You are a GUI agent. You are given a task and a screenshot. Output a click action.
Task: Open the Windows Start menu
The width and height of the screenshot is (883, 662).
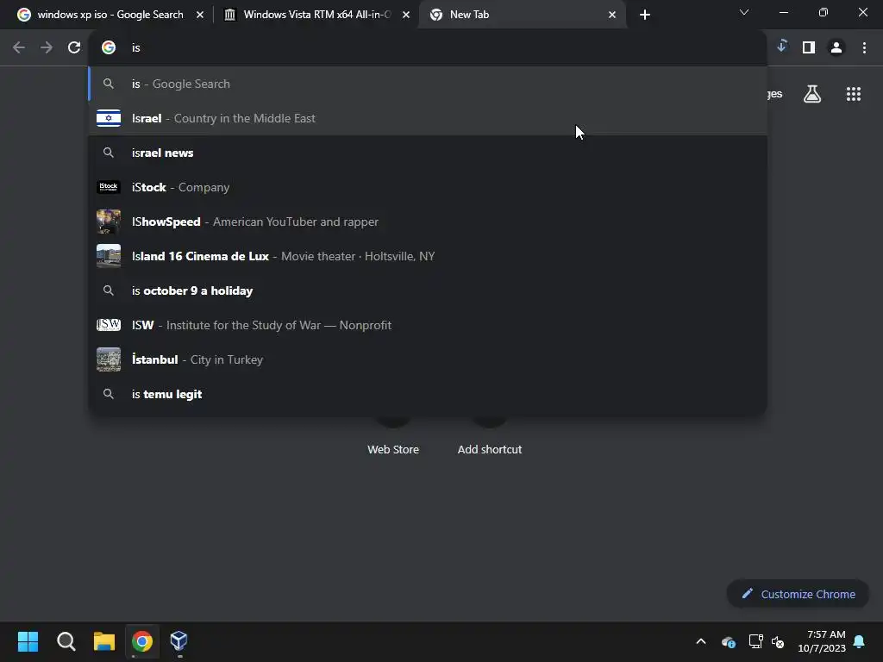[x=28, y=641]
